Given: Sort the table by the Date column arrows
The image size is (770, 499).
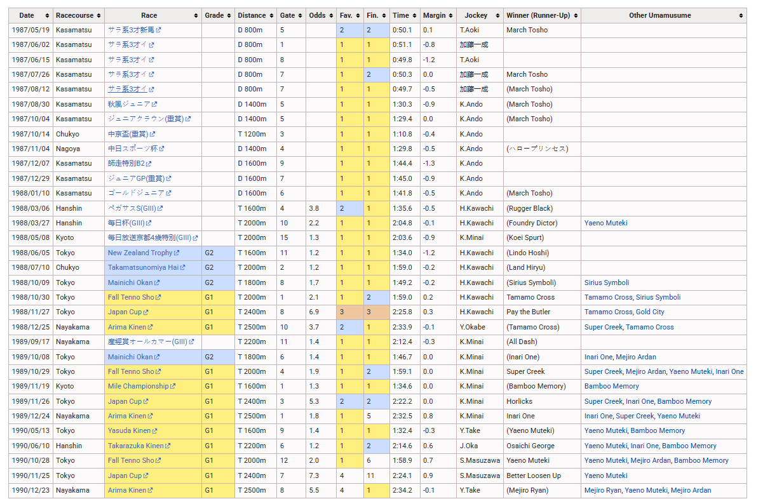Looking at the screenshot, I should (47, 15).
